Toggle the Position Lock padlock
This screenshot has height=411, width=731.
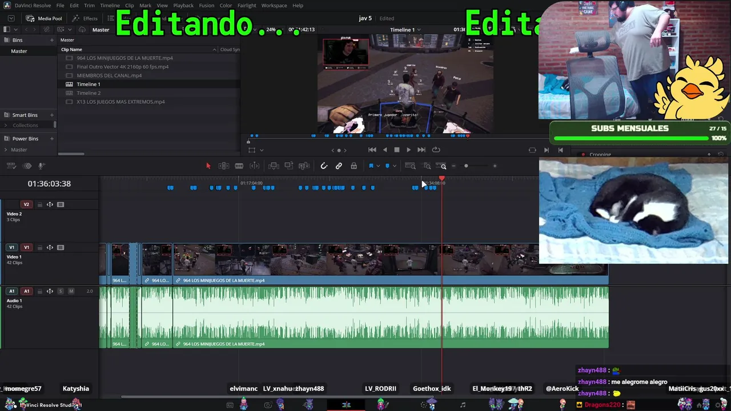(x=354, y=166)
